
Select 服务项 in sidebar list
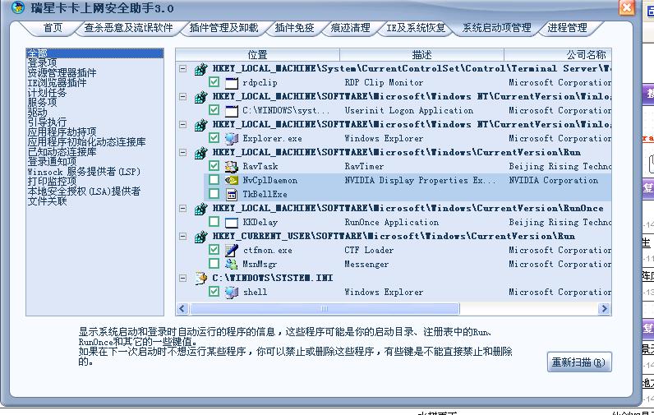point(42,103)
